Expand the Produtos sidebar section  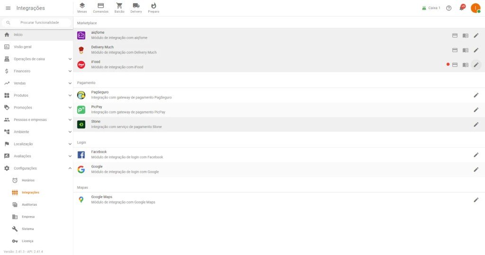(36, 95)
